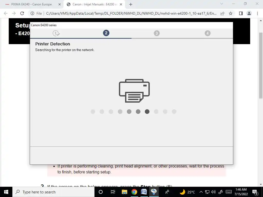Screen dimensions: 263x197
Task: Open the volume control
Action: pyautogui.click(x=213, y=192)
